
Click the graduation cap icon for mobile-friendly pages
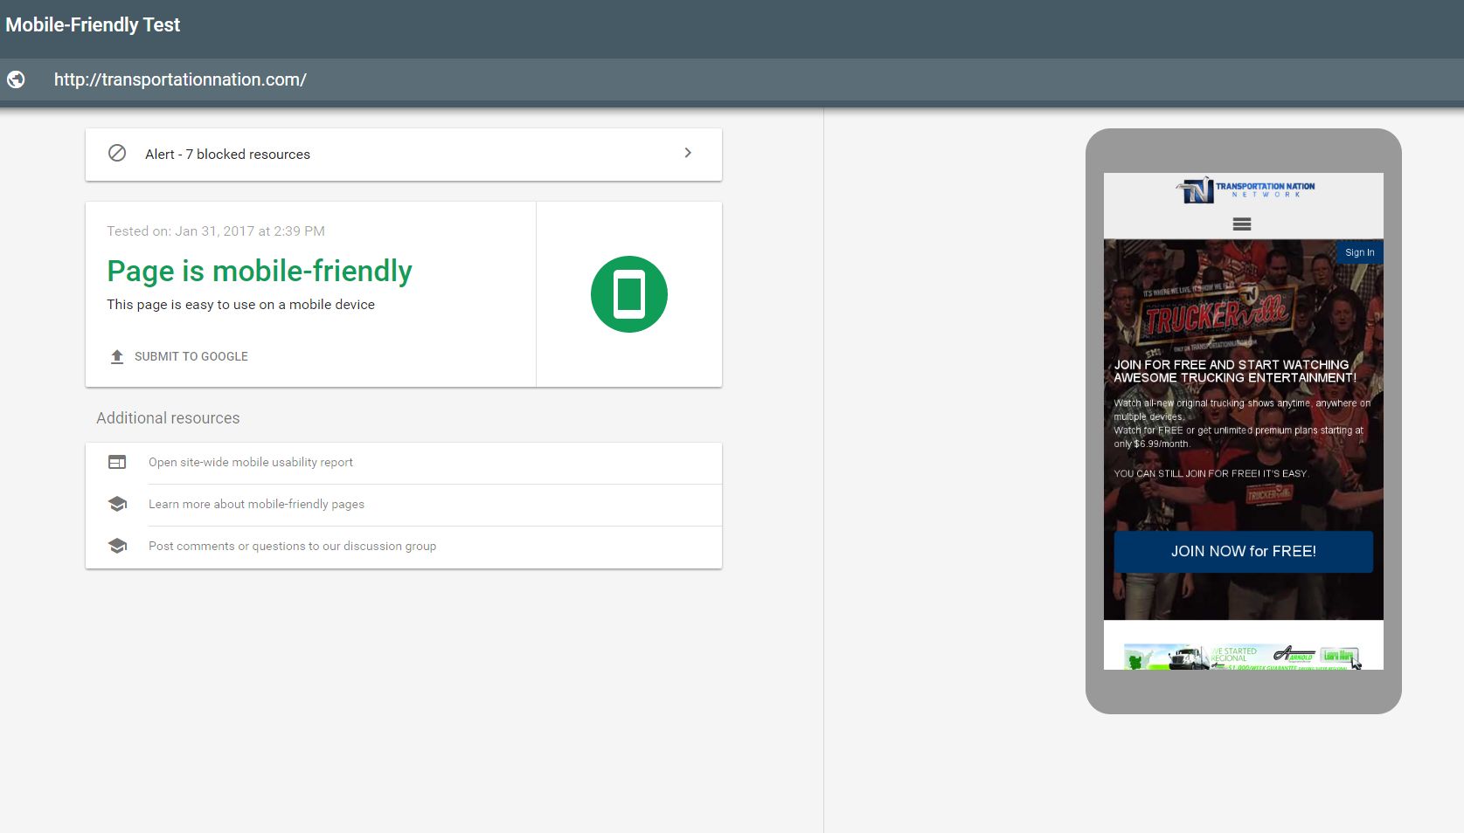(x=117, y=504)
